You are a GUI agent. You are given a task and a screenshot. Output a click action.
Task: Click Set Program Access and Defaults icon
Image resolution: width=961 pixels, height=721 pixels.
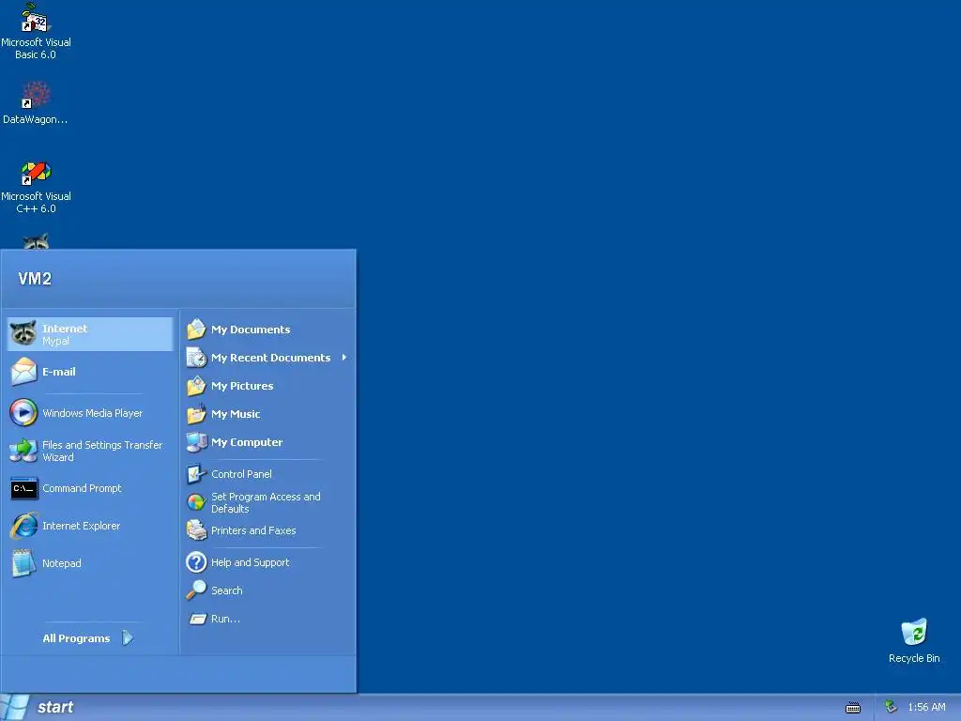(196, 502)
